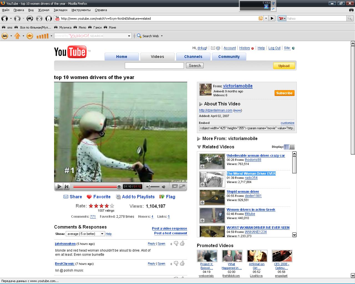Viewport: 355px width, 284px height.
Task: Thumbs up the BestChronic comment
Action: 182,263
